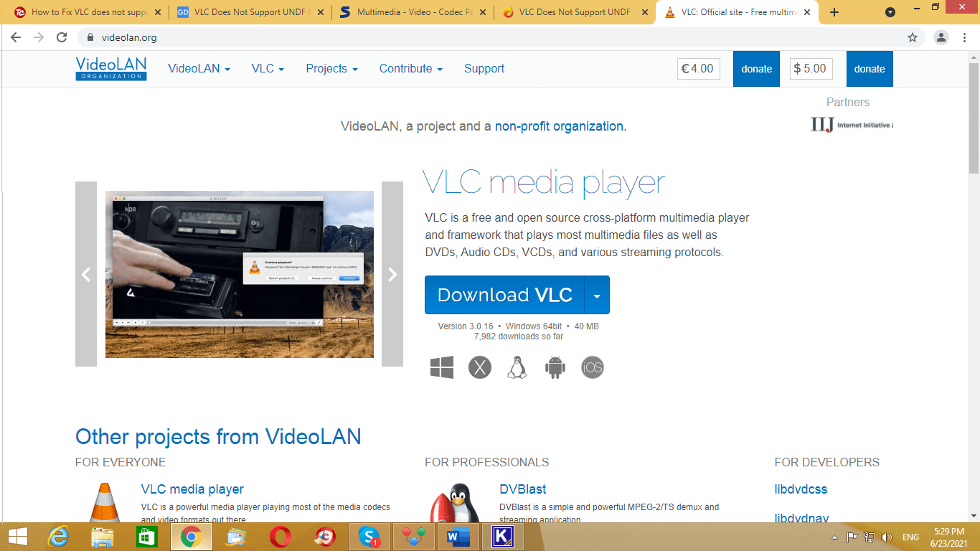Click the VLC screenshot carousel image
This screenshot has height=551, width=980.
pyautogui.click(x=240, y=274)
